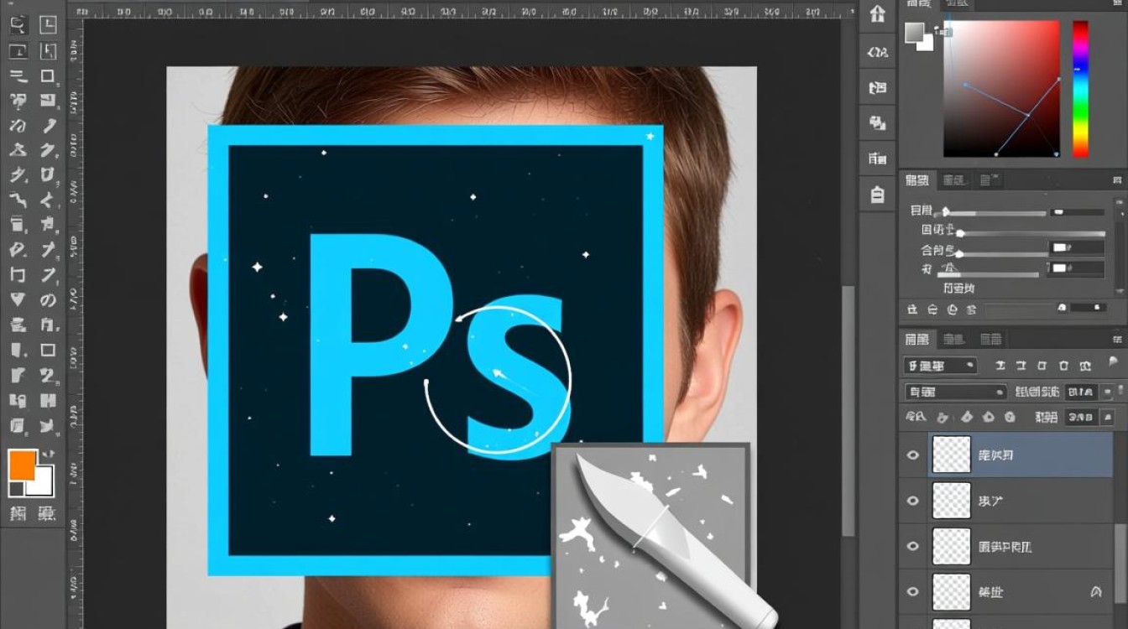The width and height of the screenshot is (1128, 629).
Task: Click the first filter icon beside the layers kind dropdown
Action: [1000, 366]
